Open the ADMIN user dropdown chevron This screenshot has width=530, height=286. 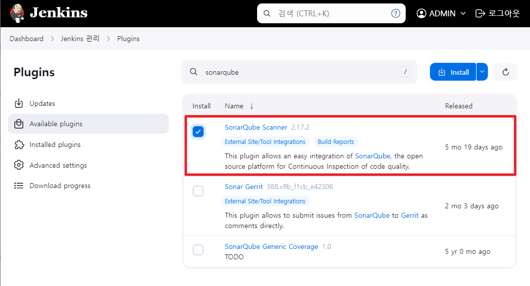tap(463, 13)
